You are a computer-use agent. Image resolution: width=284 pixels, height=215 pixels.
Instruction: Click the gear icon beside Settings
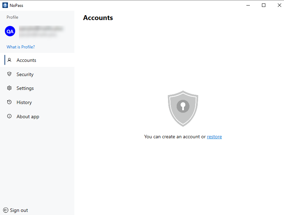click(x=9, y=88)
